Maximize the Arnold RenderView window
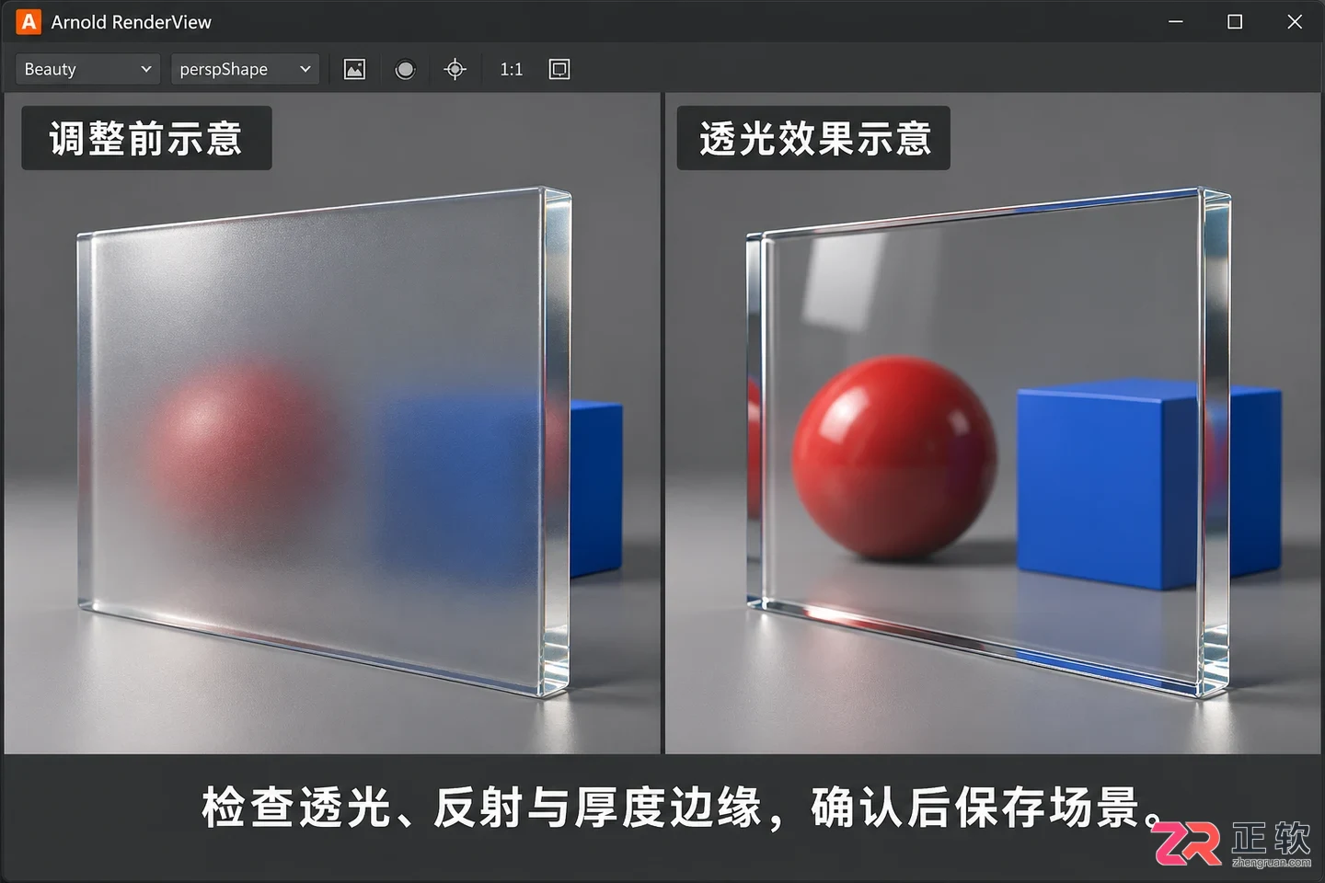 click(1235, 21)
